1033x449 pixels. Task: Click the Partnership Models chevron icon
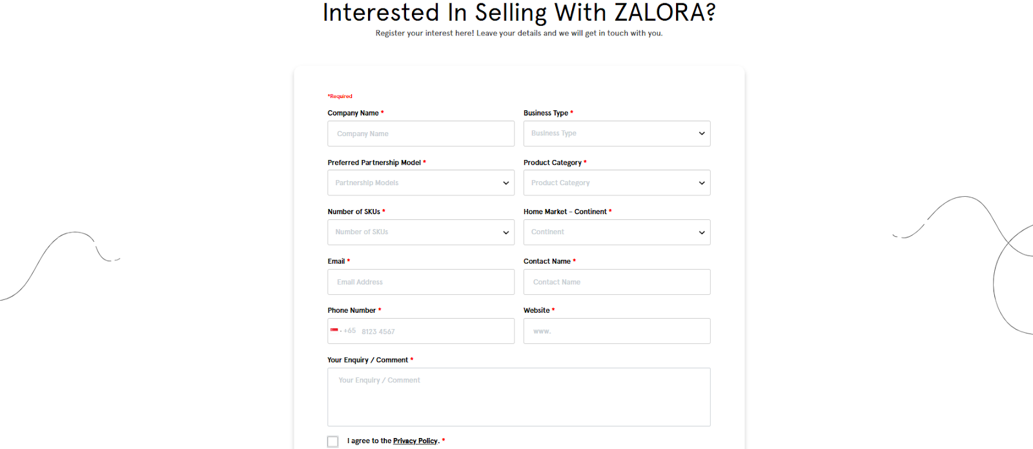point(506,183)
